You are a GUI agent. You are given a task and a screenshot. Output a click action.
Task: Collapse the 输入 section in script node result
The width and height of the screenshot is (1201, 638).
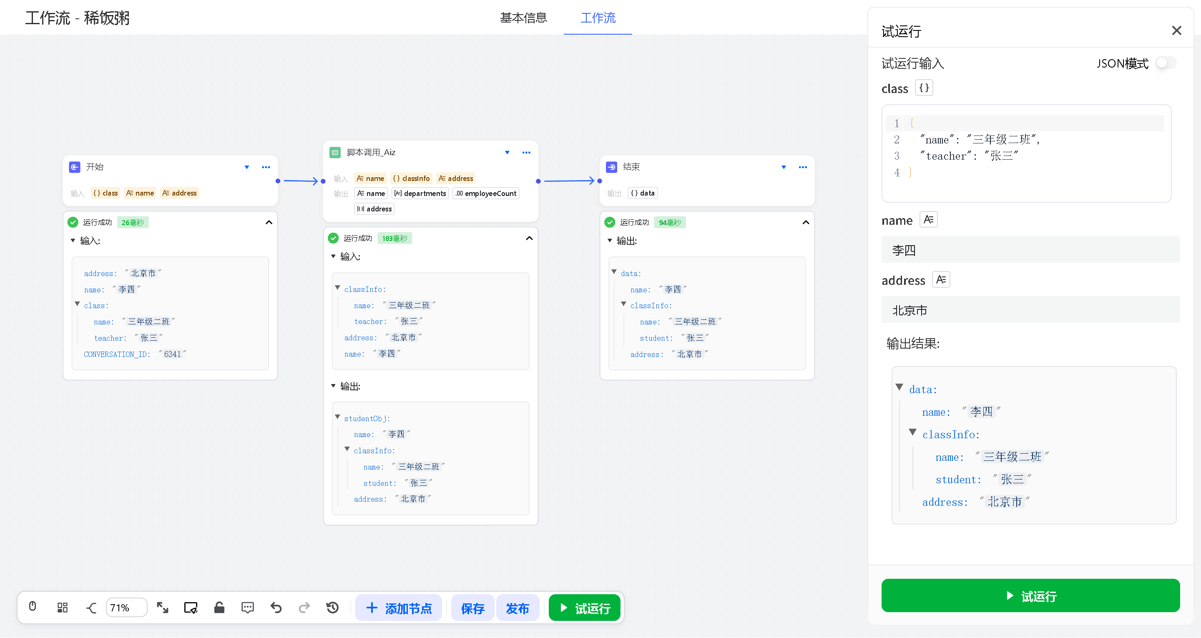coord(333,256)
